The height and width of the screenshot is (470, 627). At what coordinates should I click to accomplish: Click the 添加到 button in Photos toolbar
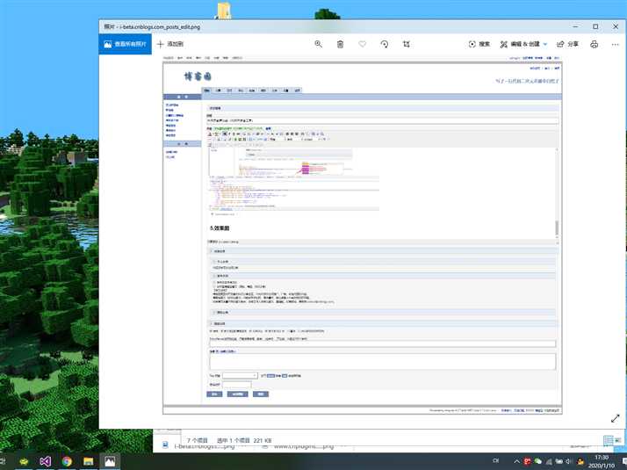tap(170, 44)
